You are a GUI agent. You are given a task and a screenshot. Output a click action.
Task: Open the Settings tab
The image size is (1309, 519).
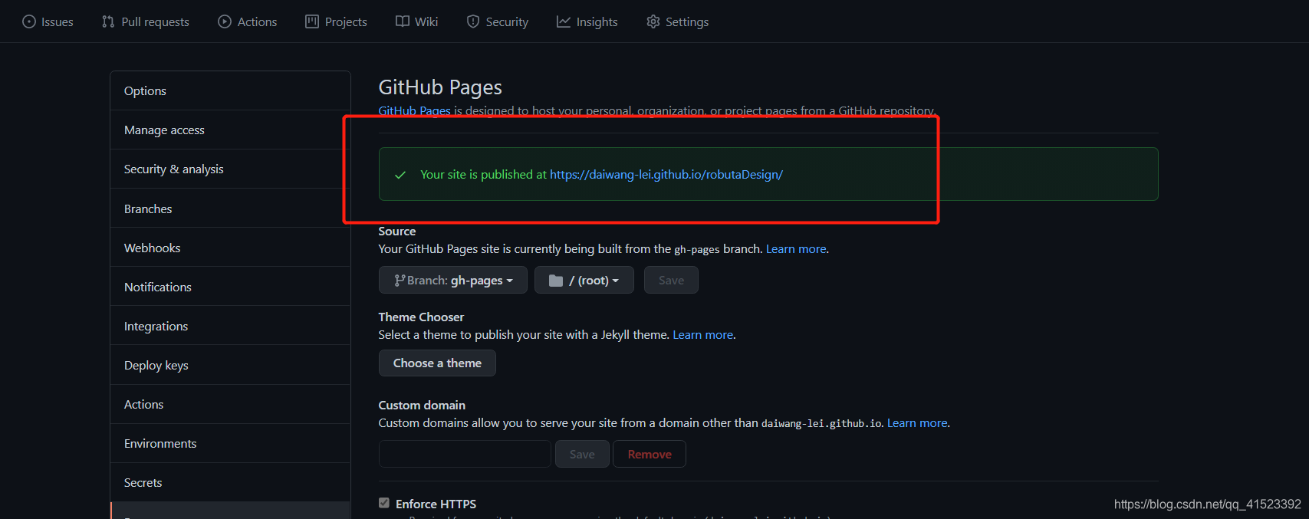coord(677,21)
